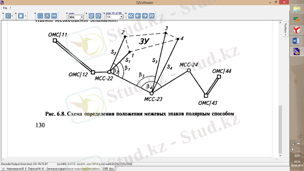The width and height of the screenshot is (304, 171).
Task: Click the МСС-23 label in the diagram
Action: tap(153, 99)
